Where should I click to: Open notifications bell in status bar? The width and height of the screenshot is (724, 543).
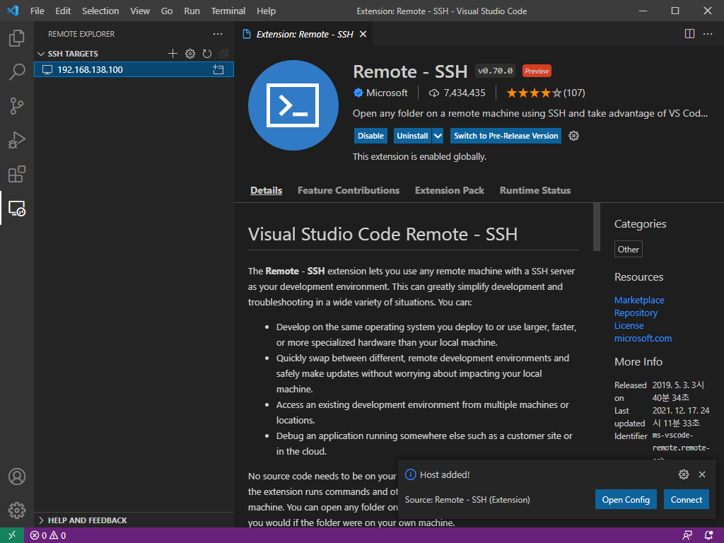click(708, 535)
